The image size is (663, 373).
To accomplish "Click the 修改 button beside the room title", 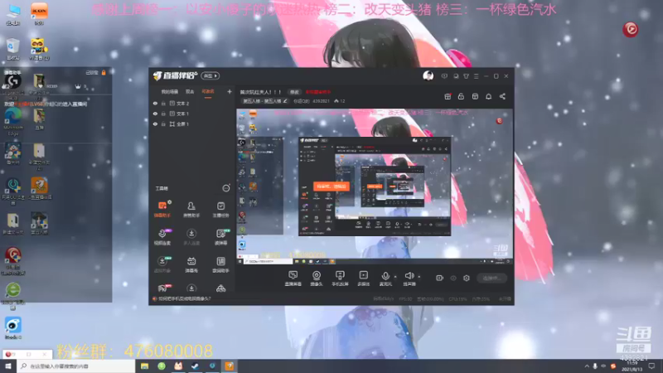I will [294, 92].
